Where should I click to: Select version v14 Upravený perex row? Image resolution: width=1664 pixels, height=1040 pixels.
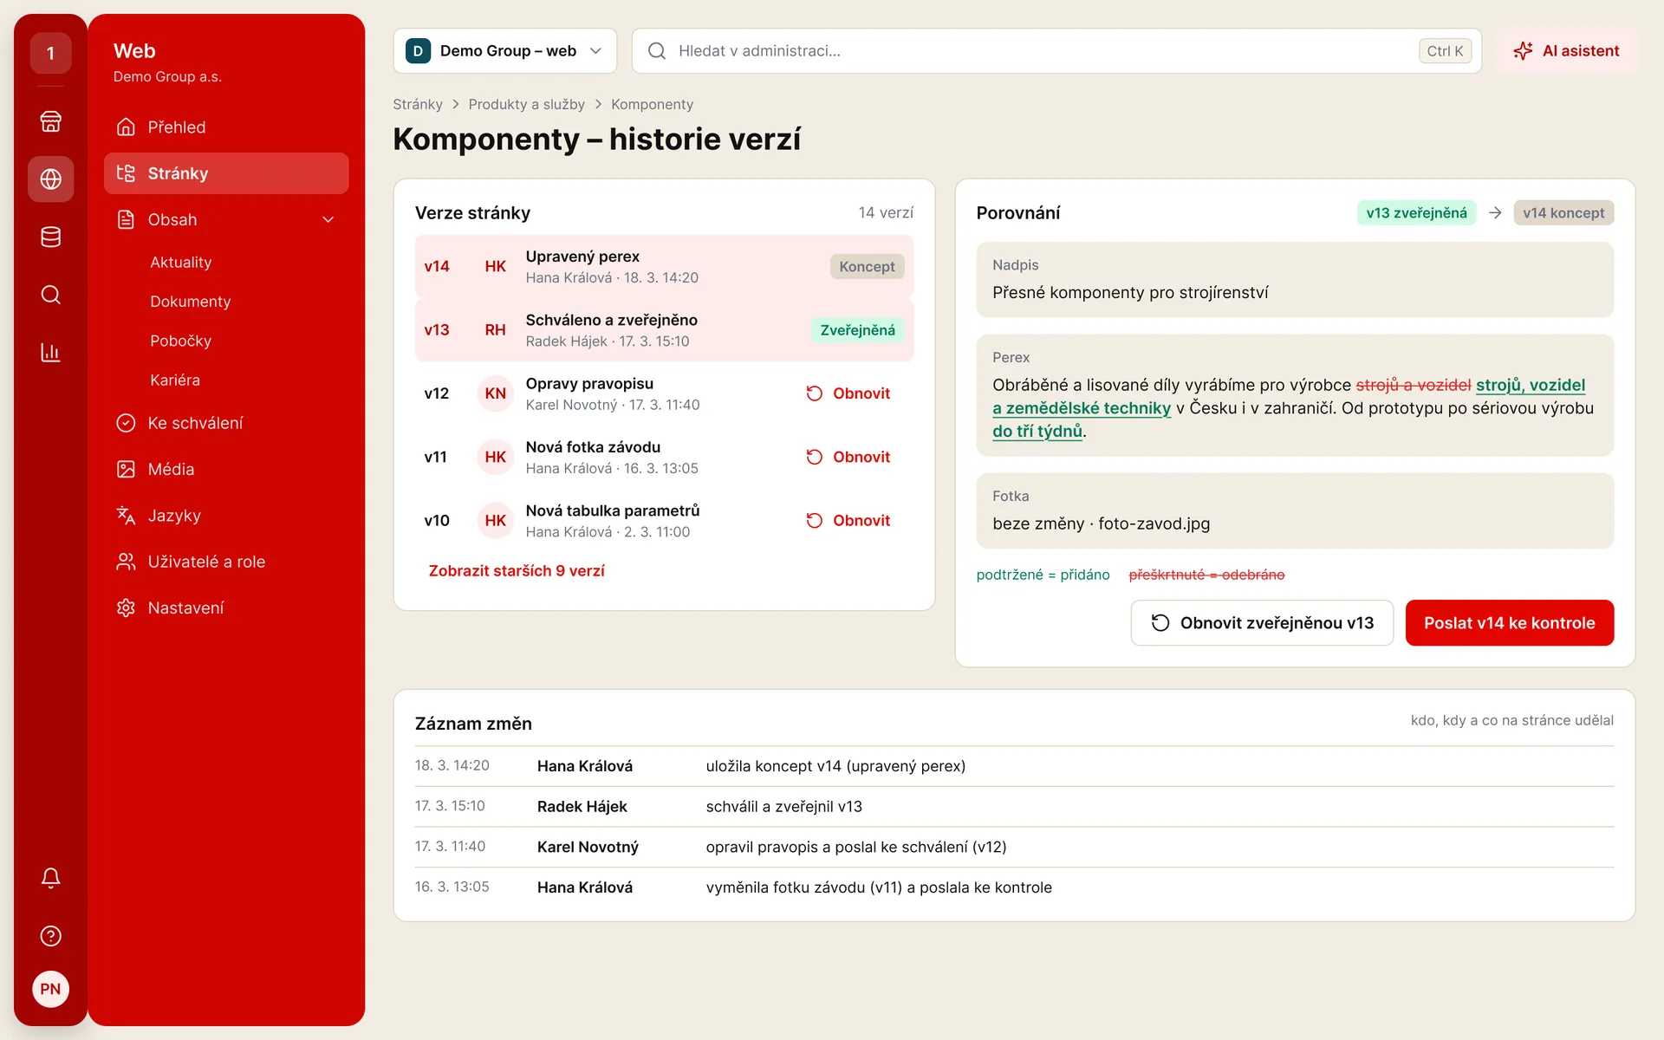[x=664, y=266]
